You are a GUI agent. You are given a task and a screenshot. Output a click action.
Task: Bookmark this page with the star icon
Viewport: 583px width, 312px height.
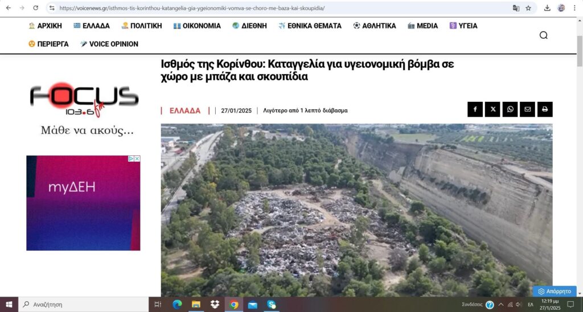[x=528, y=8]
